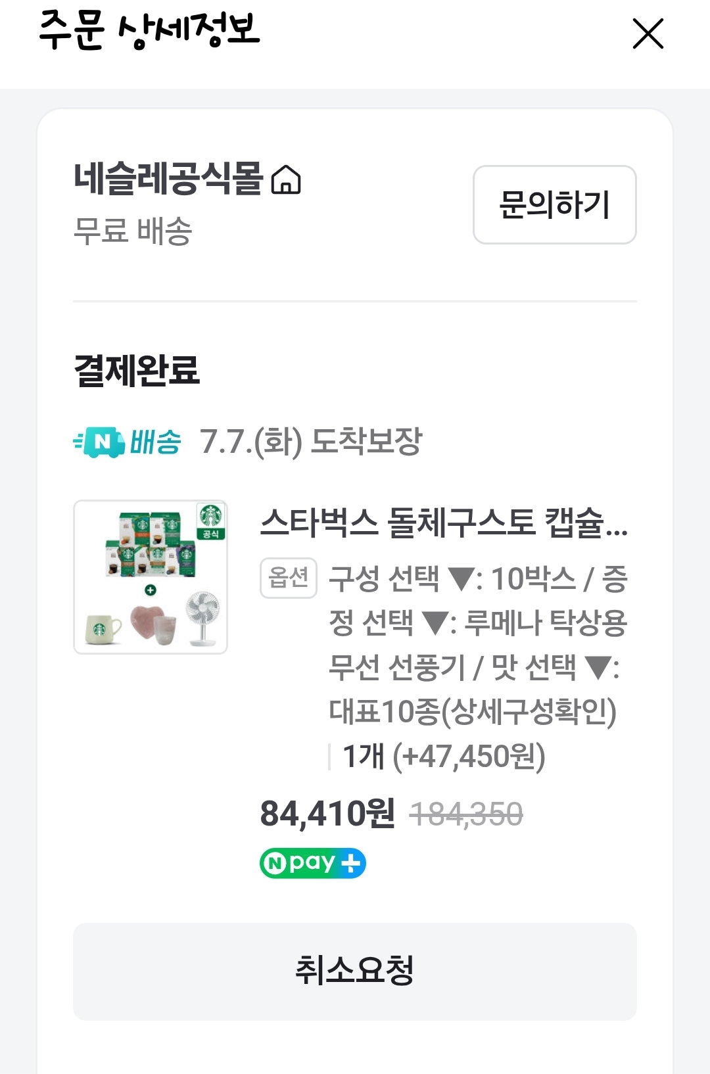Viewport: 710px width, 1074px height.
Task: Tap the 취소요청 cancel request button
Action: 355,971
